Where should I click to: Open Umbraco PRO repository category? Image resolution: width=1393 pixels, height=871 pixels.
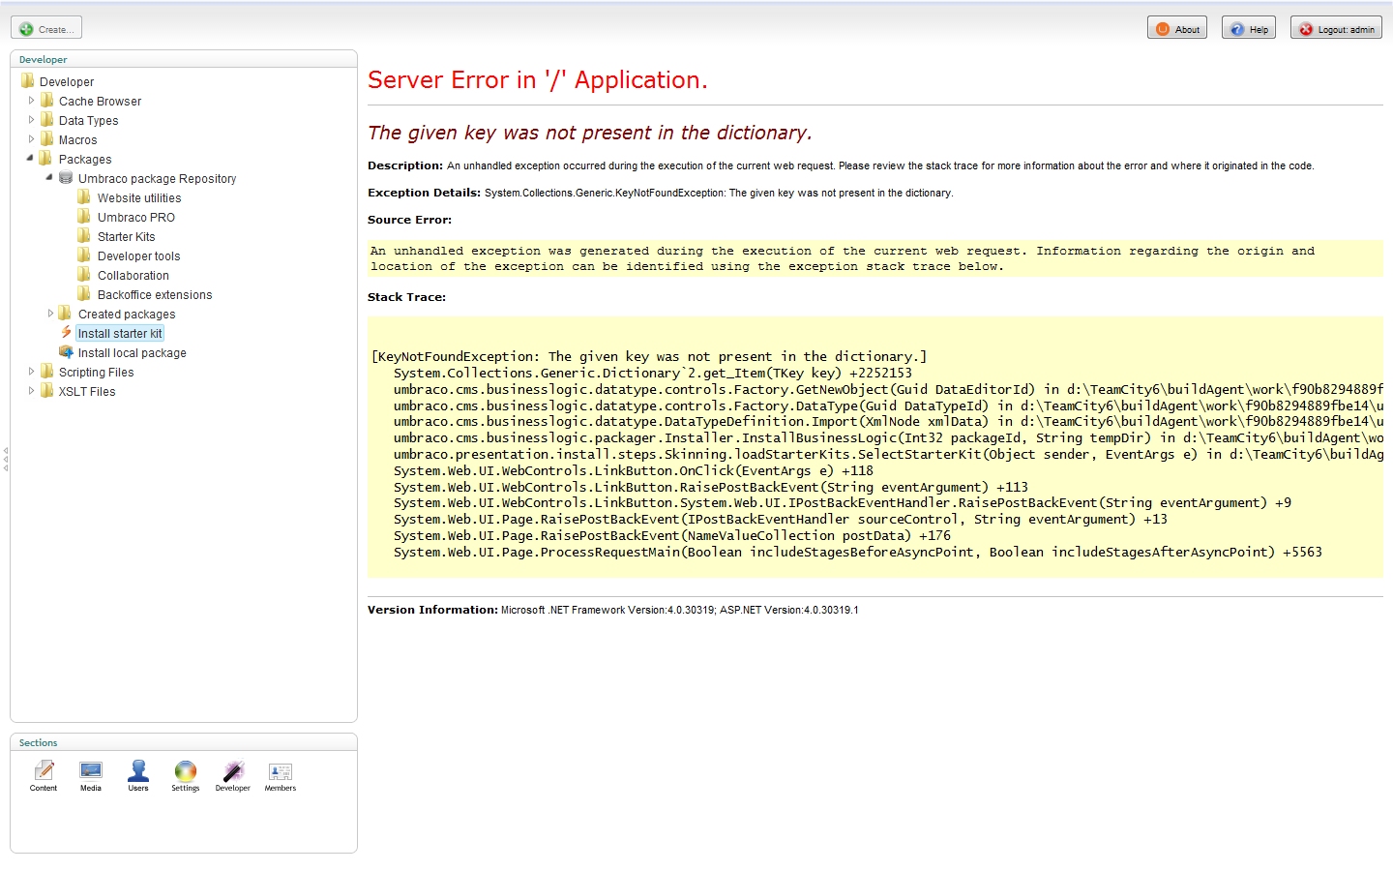136,218
